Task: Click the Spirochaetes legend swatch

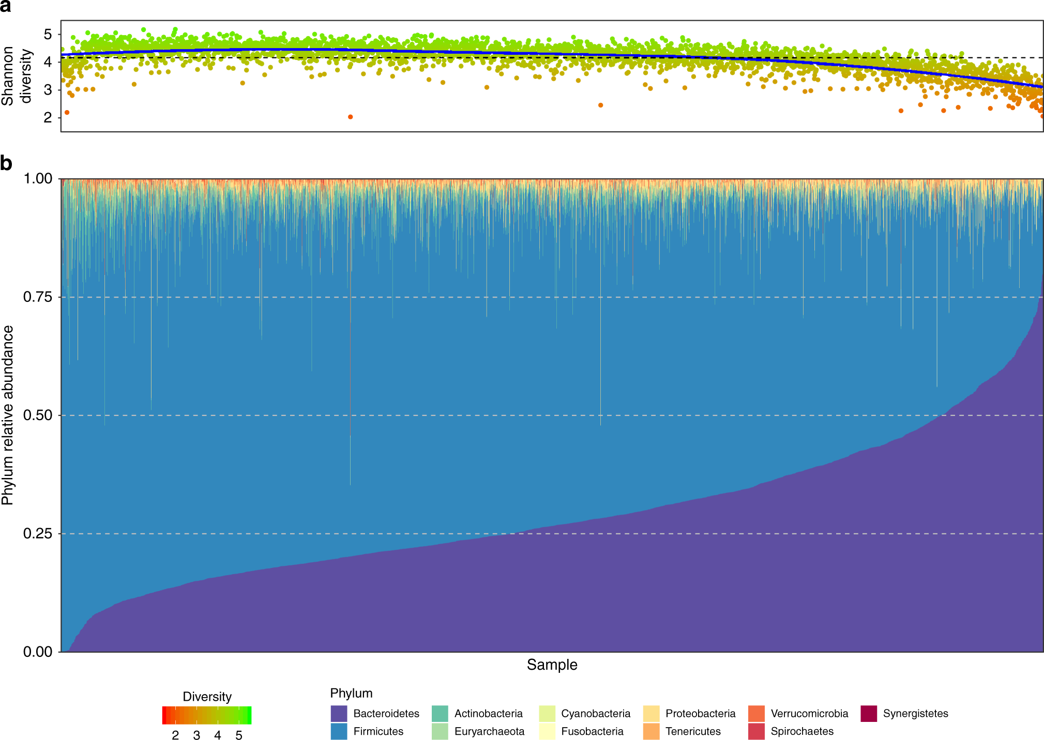Action: 756,731
